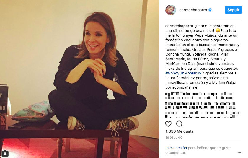Open carmechaparro username in header
This screenshot has width=248, height=158.
(x=193, y=10)
